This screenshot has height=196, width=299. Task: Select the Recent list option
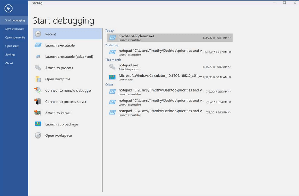[x=51, y=34]
